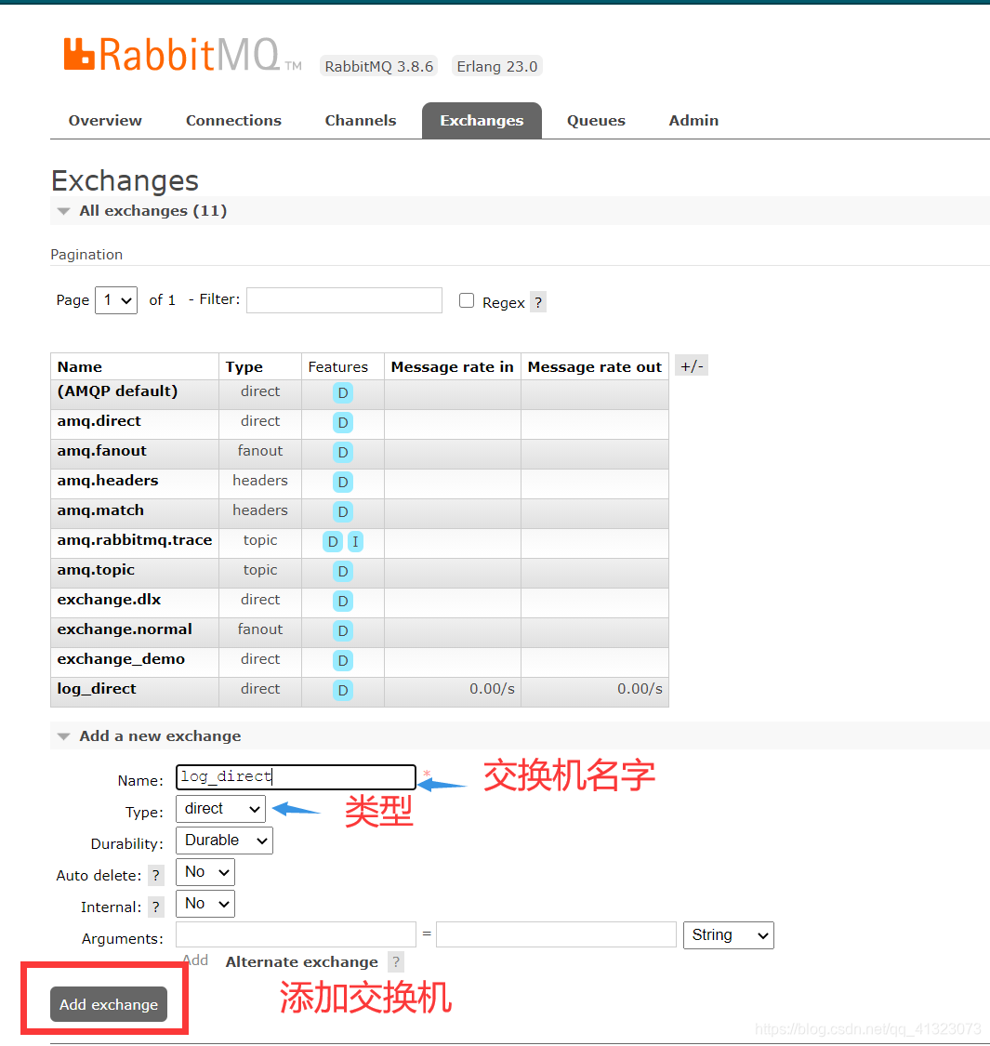Click the D feature badge for amq.fanout
This screenshot has width=990, height=1046.
point(343,452)
